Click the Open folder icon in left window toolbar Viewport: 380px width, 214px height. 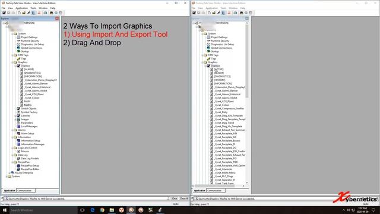click(x=24, y=13)
